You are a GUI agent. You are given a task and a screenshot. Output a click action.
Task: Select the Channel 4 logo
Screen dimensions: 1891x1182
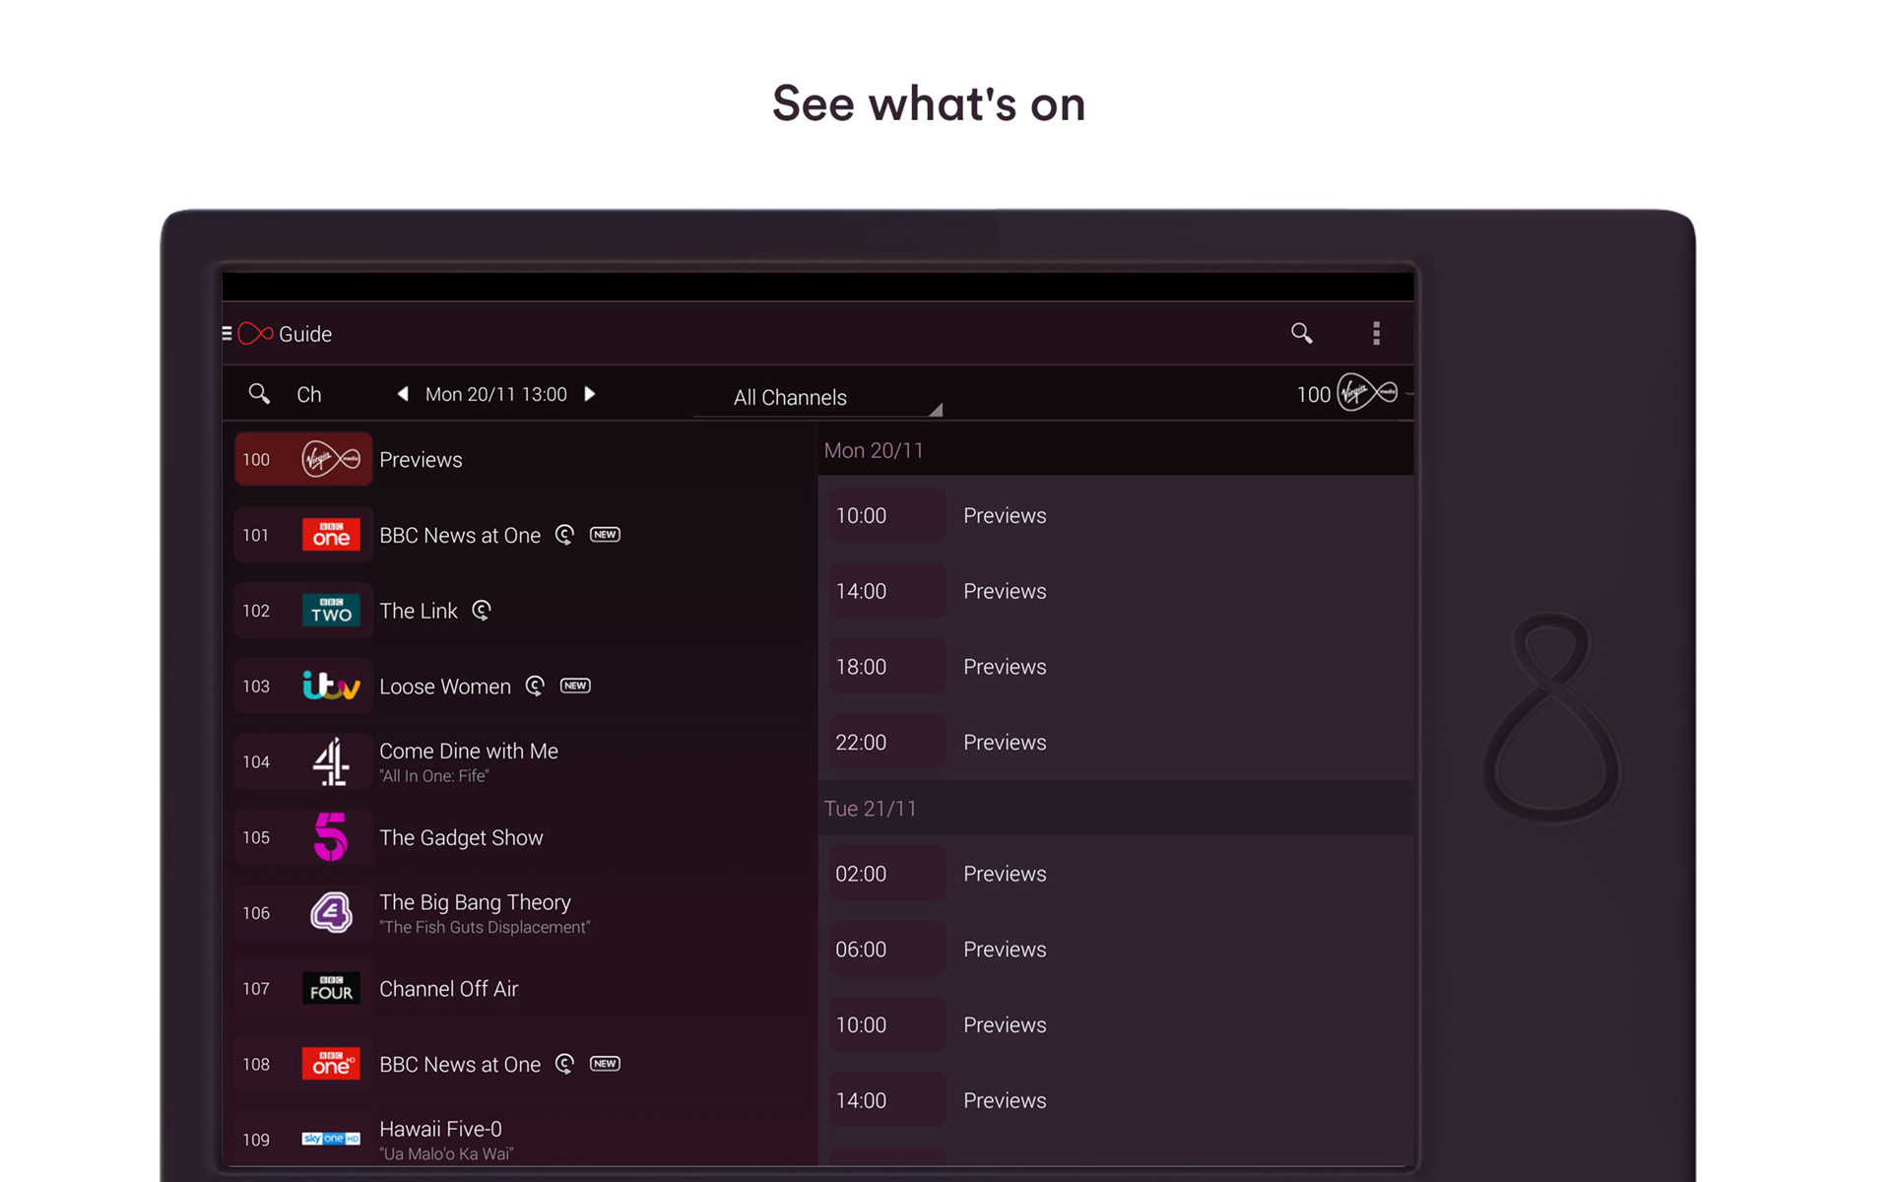(331, 761)
